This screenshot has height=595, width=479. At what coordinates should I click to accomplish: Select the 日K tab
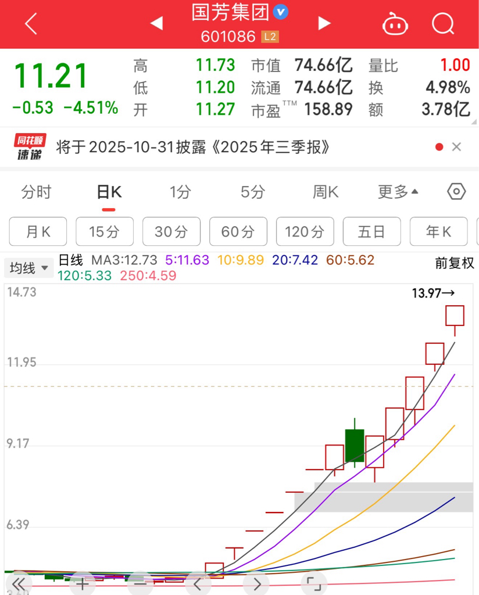pyautogui.click(x=109, y=192)
